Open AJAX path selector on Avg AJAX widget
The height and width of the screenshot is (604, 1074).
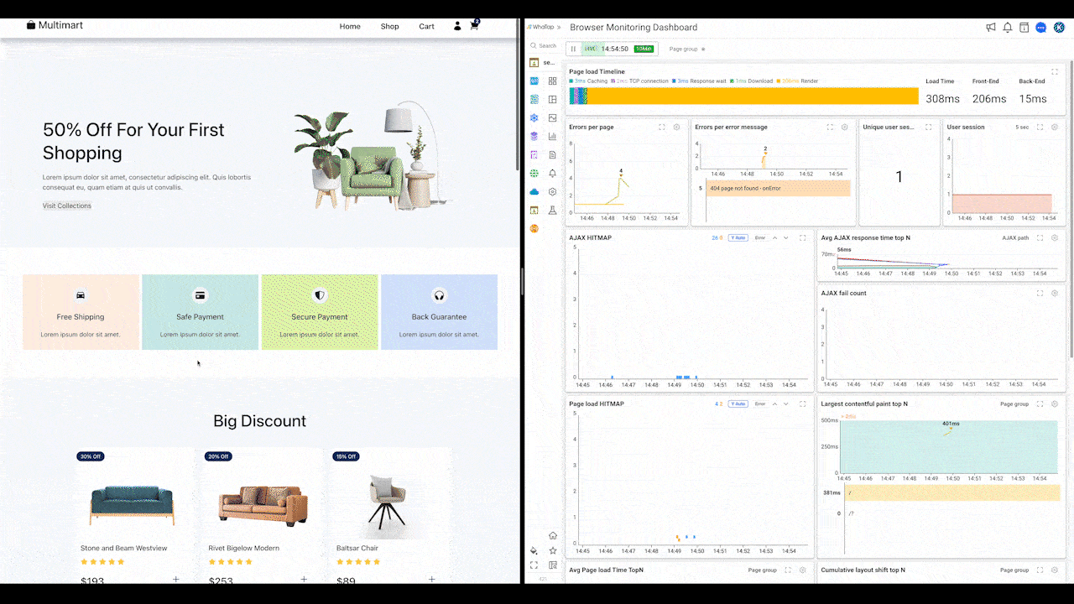[x=1015, y=238]
